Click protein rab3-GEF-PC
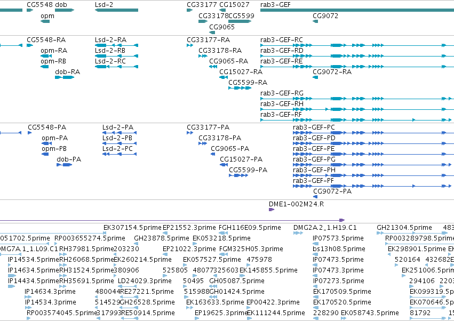Screen dimensions: 454x321 tap(314, 127)
